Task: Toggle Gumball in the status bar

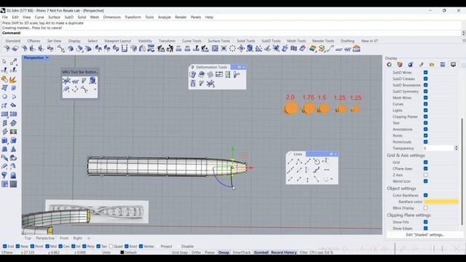Action: pos(261,253)
